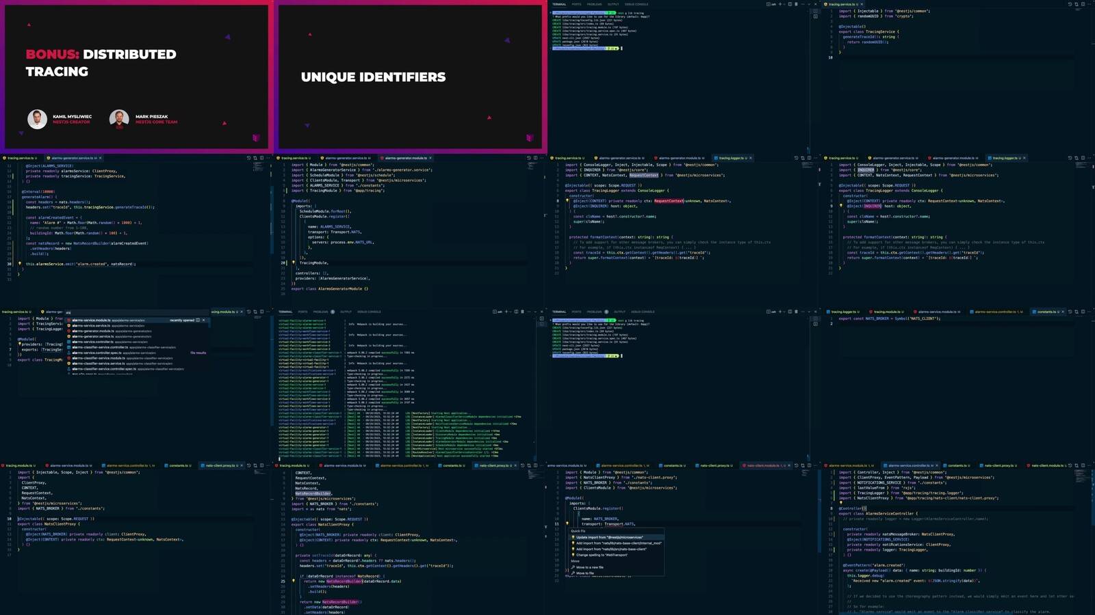Open the PROBLEMS tab in the webpack terminal panel
The height and width of the screenshot is (615, 1095).
pyautogui.click(x=320, y=312)
